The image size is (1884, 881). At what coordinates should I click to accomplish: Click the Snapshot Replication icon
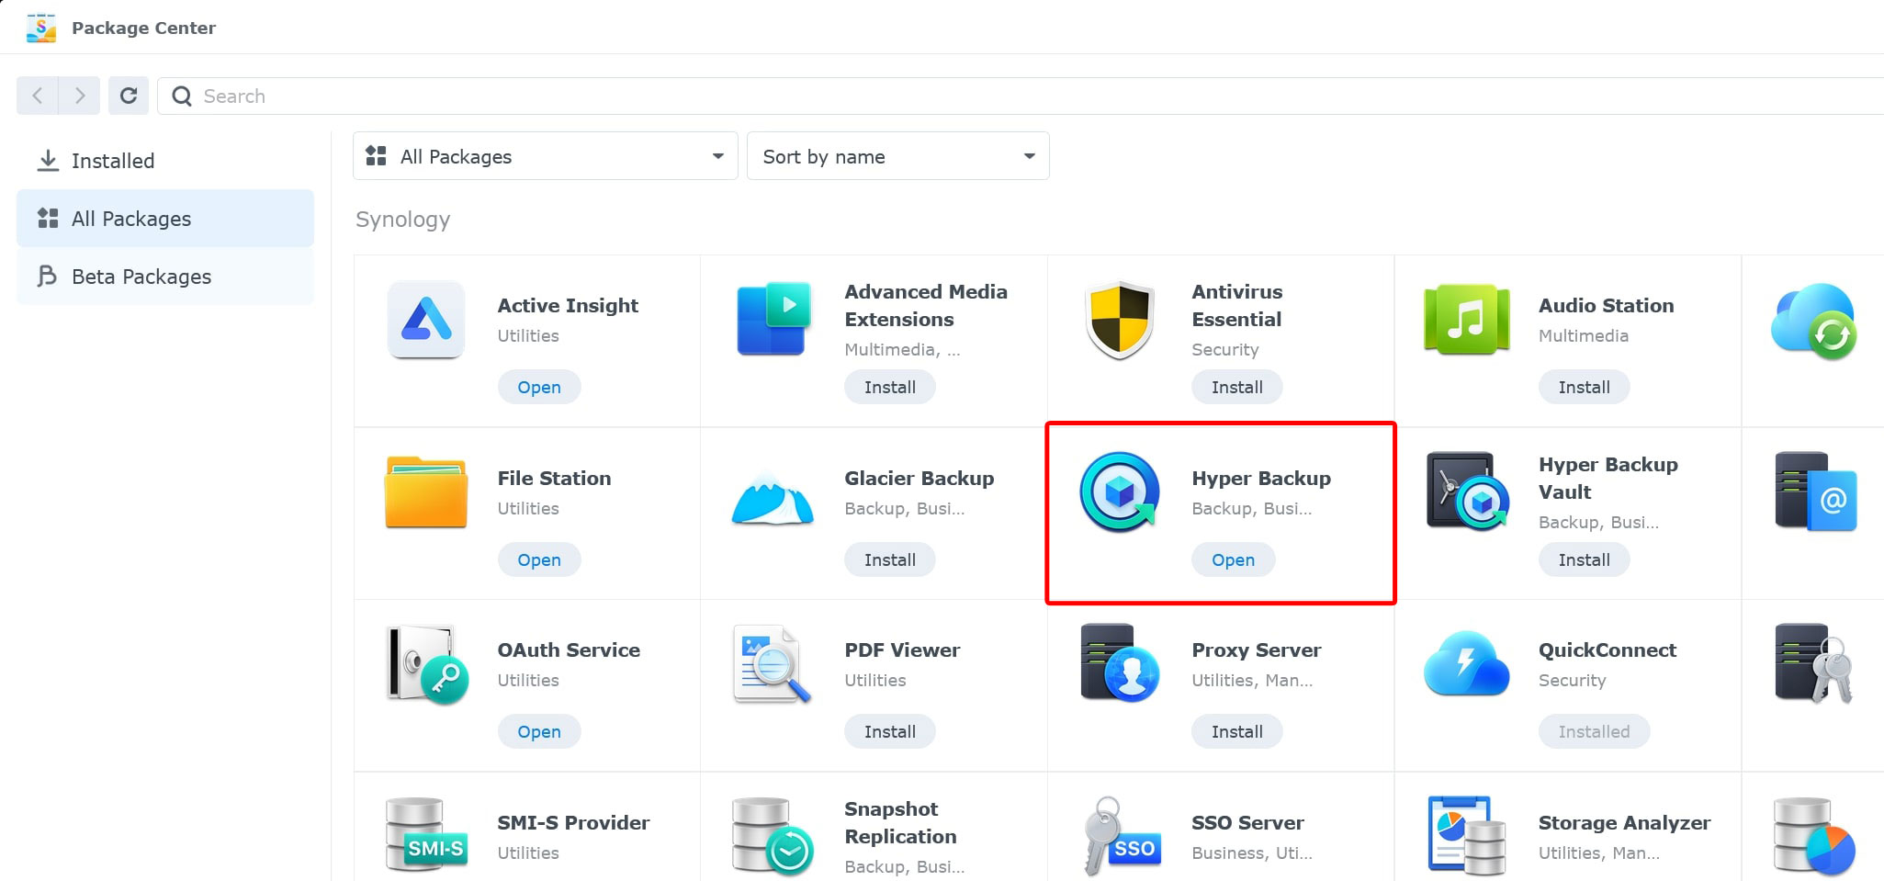pos(773,836)
